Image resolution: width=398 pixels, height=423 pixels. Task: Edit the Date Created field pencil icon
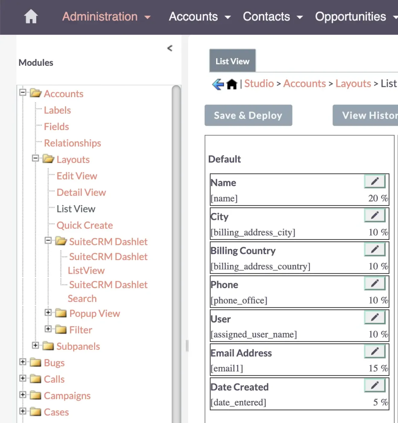375,385
